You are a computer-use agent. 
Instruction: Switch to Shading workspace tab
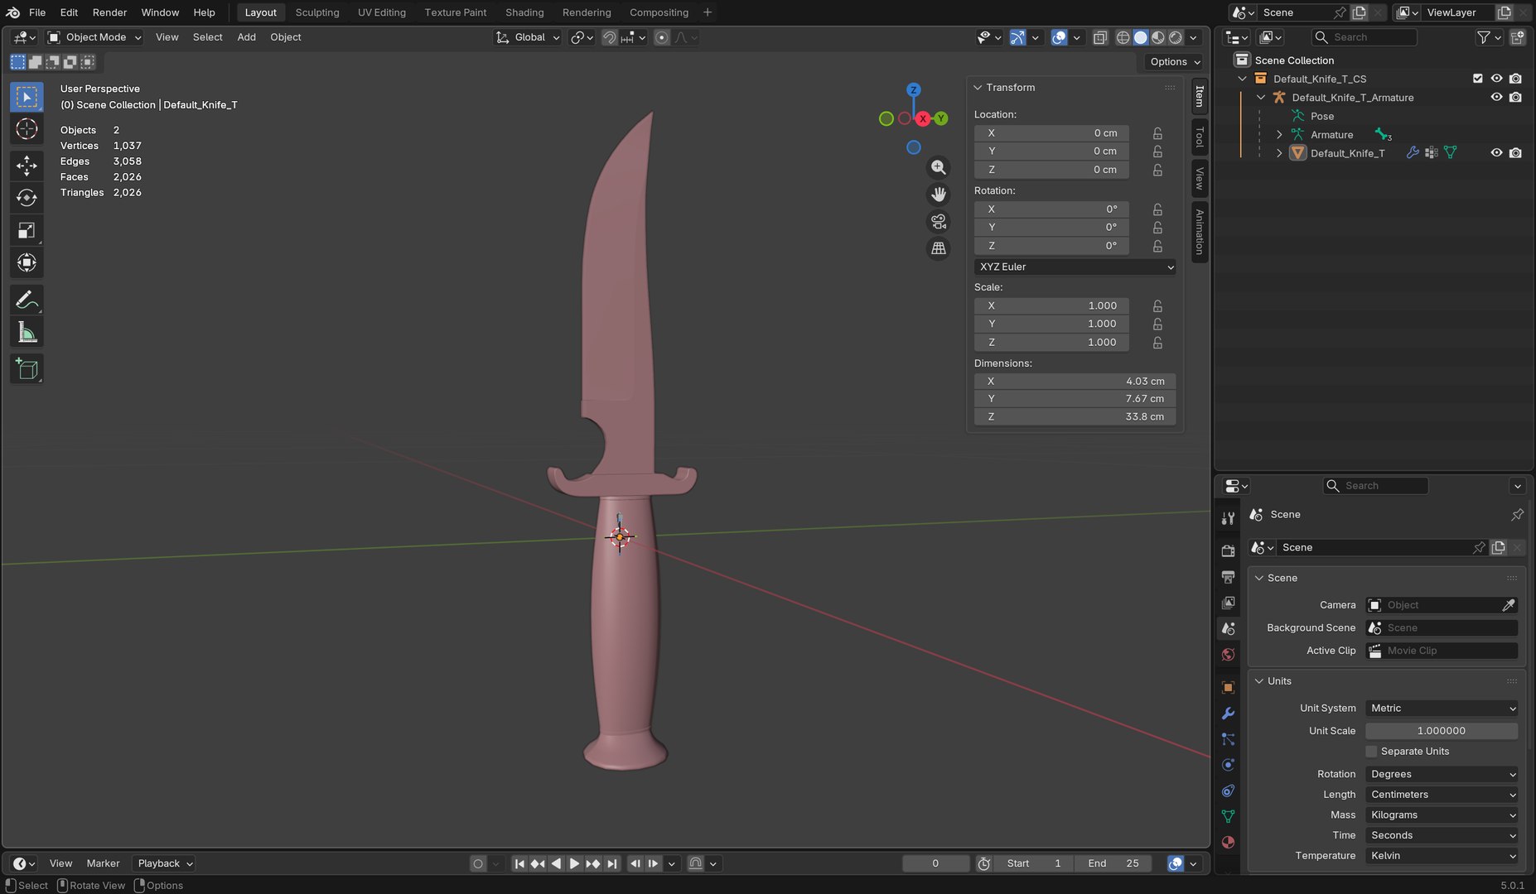click(524, 12)
